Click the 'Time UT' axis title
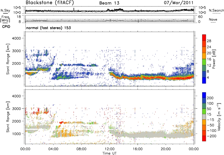This screenshot has height=155, width=224. (x=109, y=153)
